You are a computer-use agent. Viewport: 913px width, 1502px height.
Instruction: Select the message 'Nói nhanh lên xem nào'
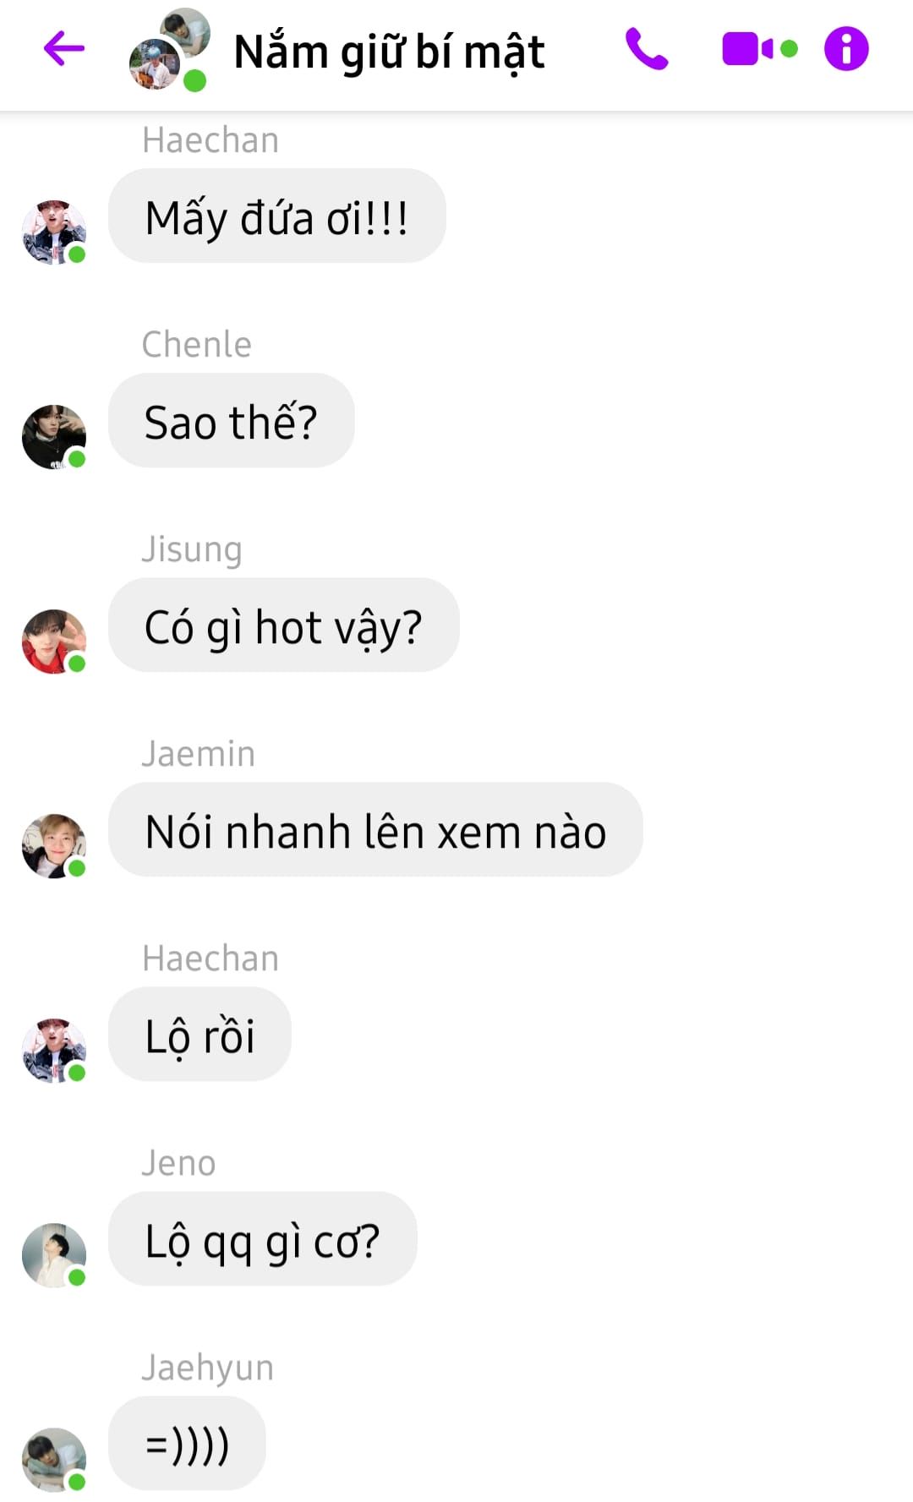(x=375, y=830)
